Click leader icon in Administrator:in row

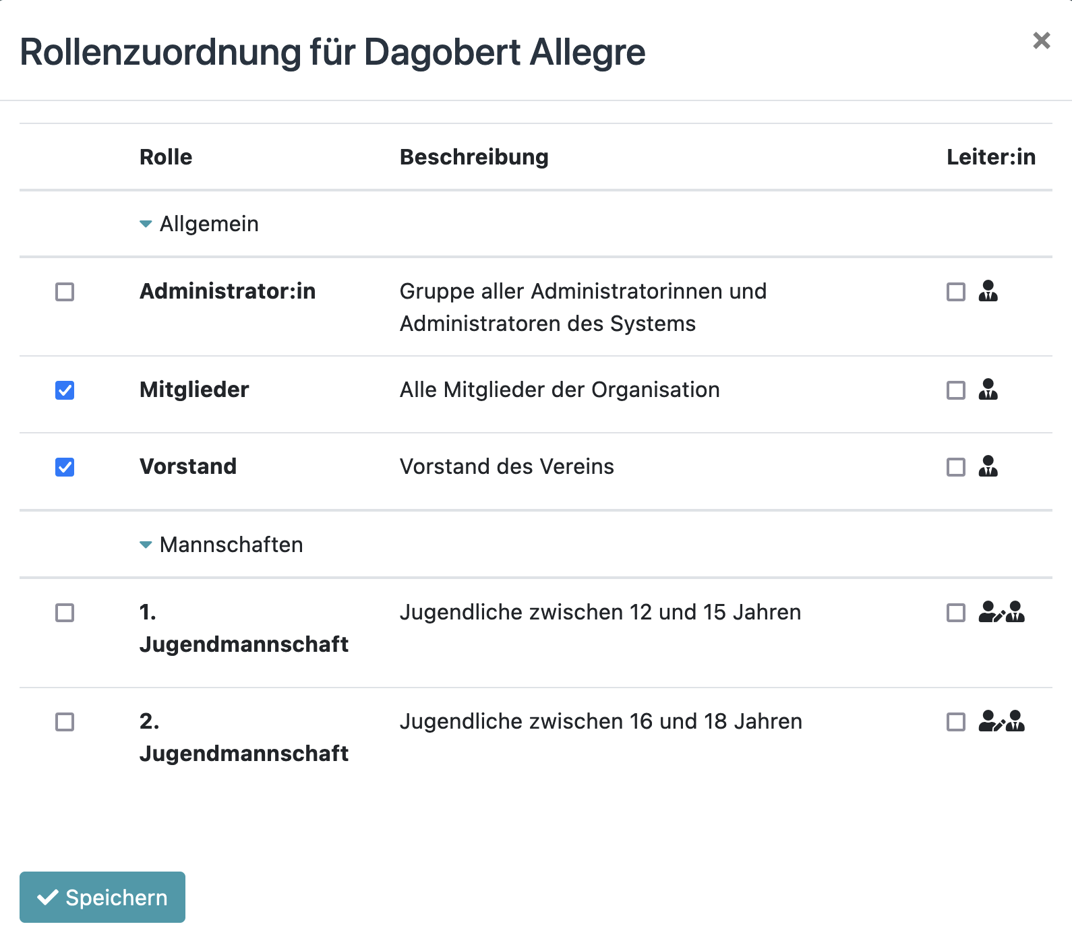pos(988,291)
